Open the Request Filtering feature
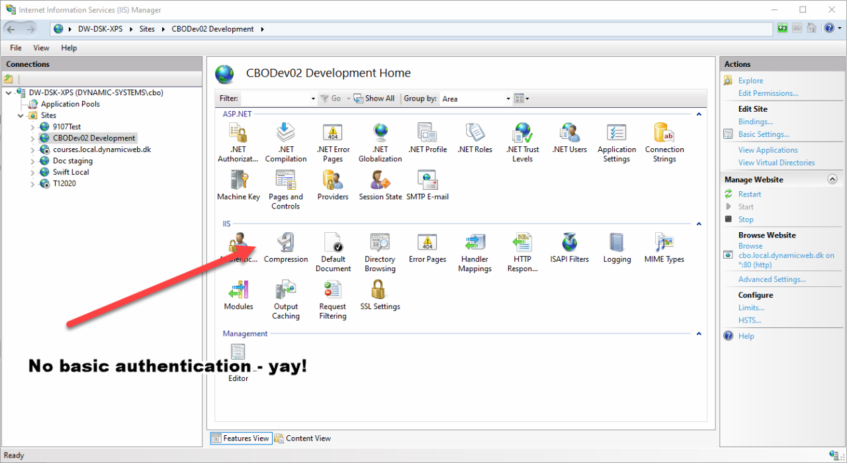 332,300
